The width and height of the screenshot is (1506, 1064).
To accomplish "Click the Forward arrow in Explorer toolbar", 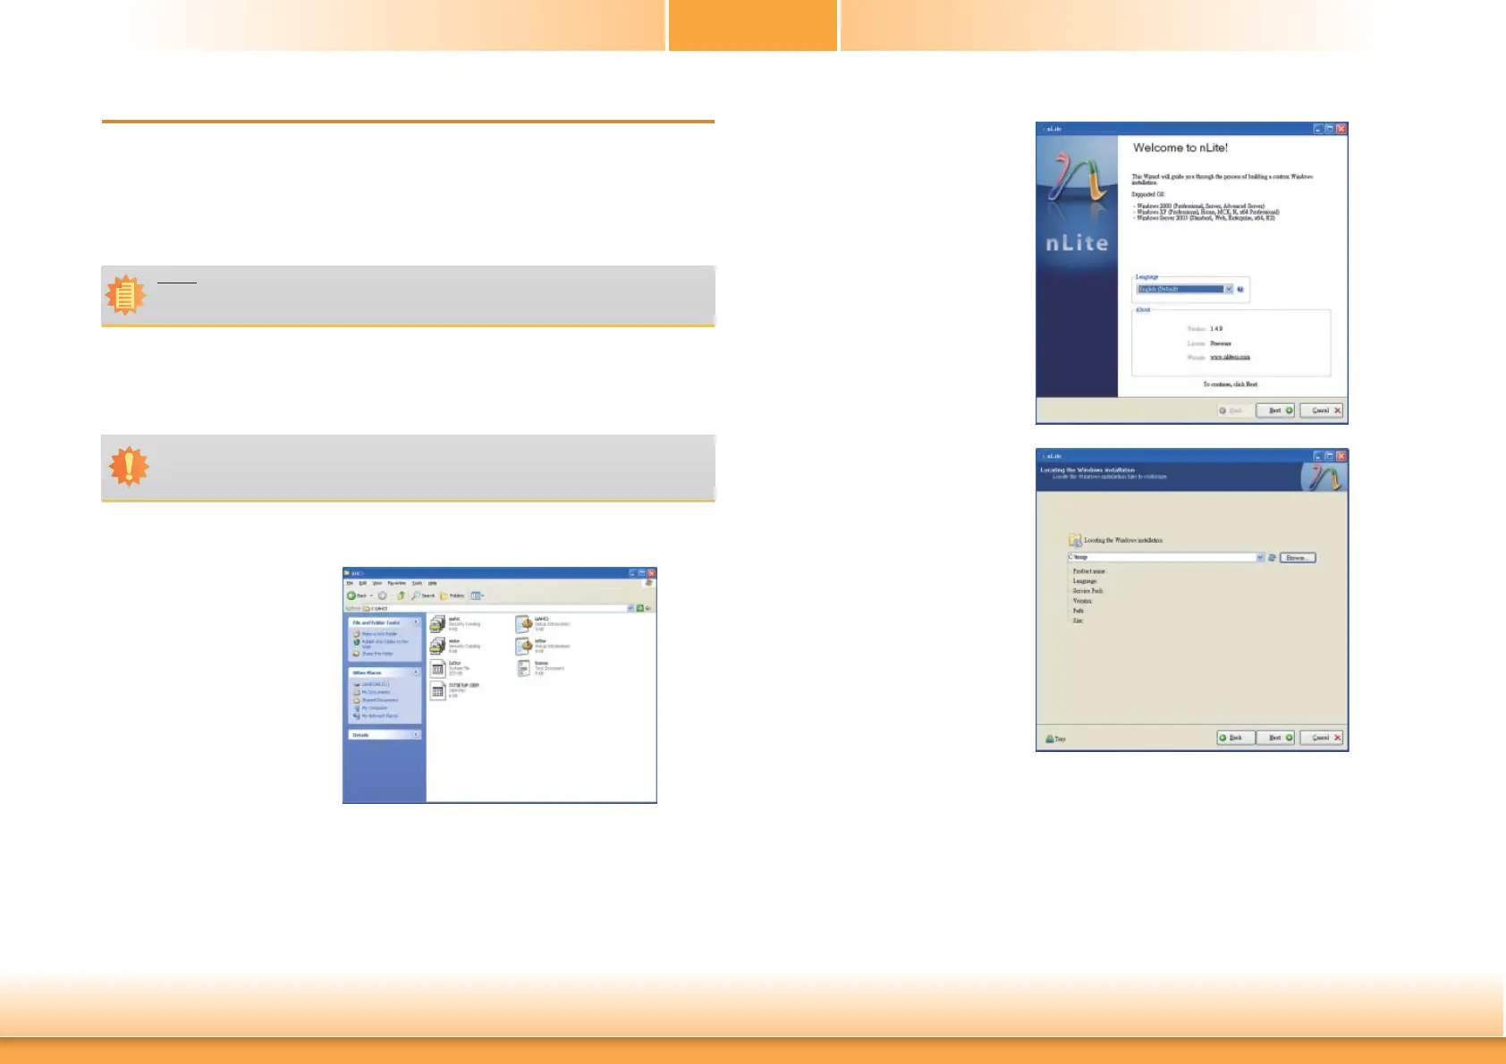I will click(x=382, y=595).
